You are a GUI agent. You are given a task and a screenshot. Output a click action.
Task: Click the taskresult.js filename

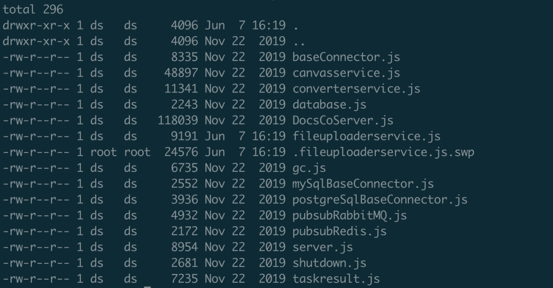pyautogui.click(x=336, y=279)
